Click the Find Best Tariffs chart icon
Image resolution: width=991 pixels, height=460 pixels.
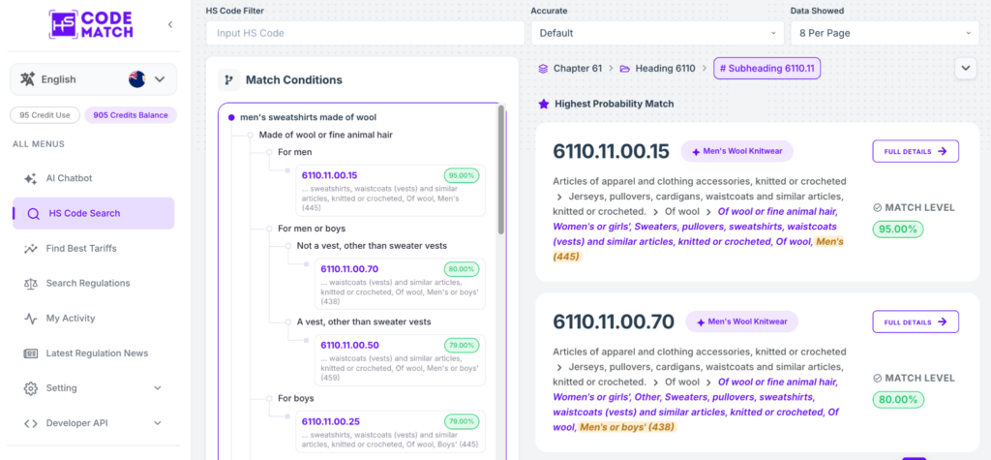30,249
